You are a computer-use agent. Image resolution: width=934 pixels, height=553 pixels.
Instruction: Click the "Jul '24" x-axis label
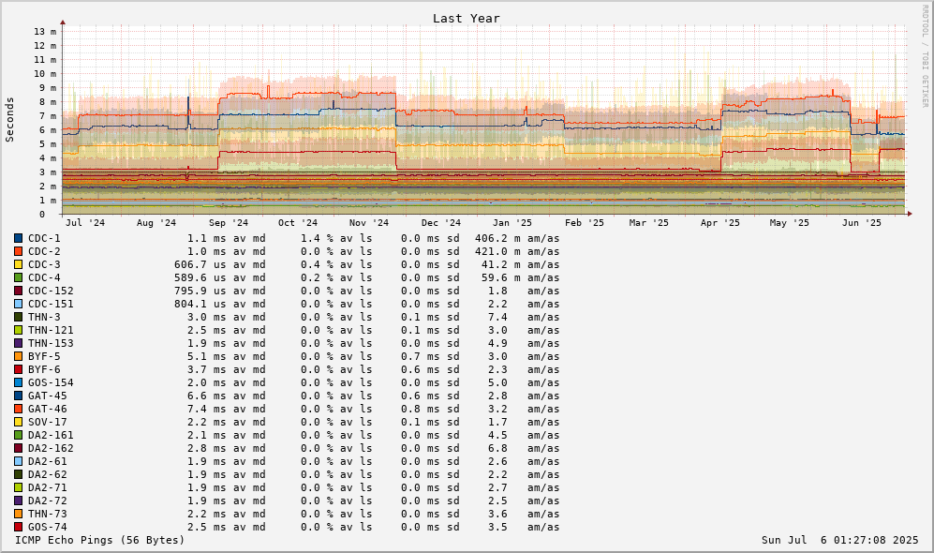coord(85,223)
